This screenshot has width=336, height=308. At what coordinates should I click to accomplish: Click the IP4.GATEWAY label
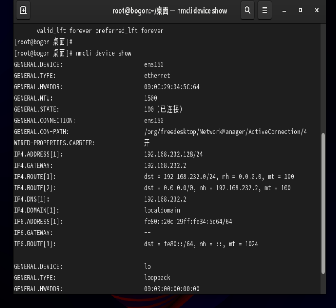(33, 165)
